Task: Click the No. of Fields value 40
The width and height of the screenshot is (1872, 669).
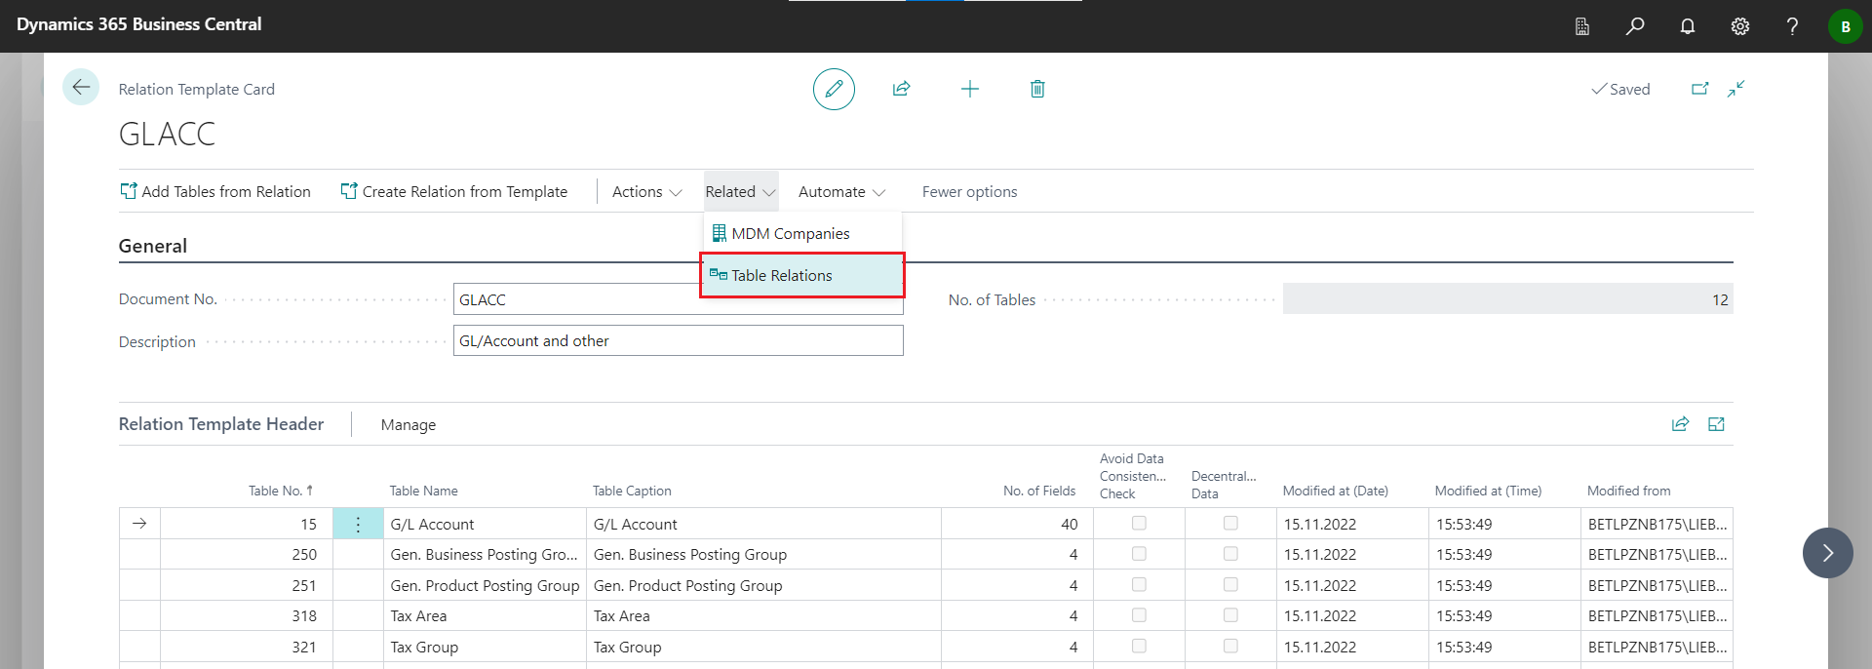Action: coord(1017,524)
